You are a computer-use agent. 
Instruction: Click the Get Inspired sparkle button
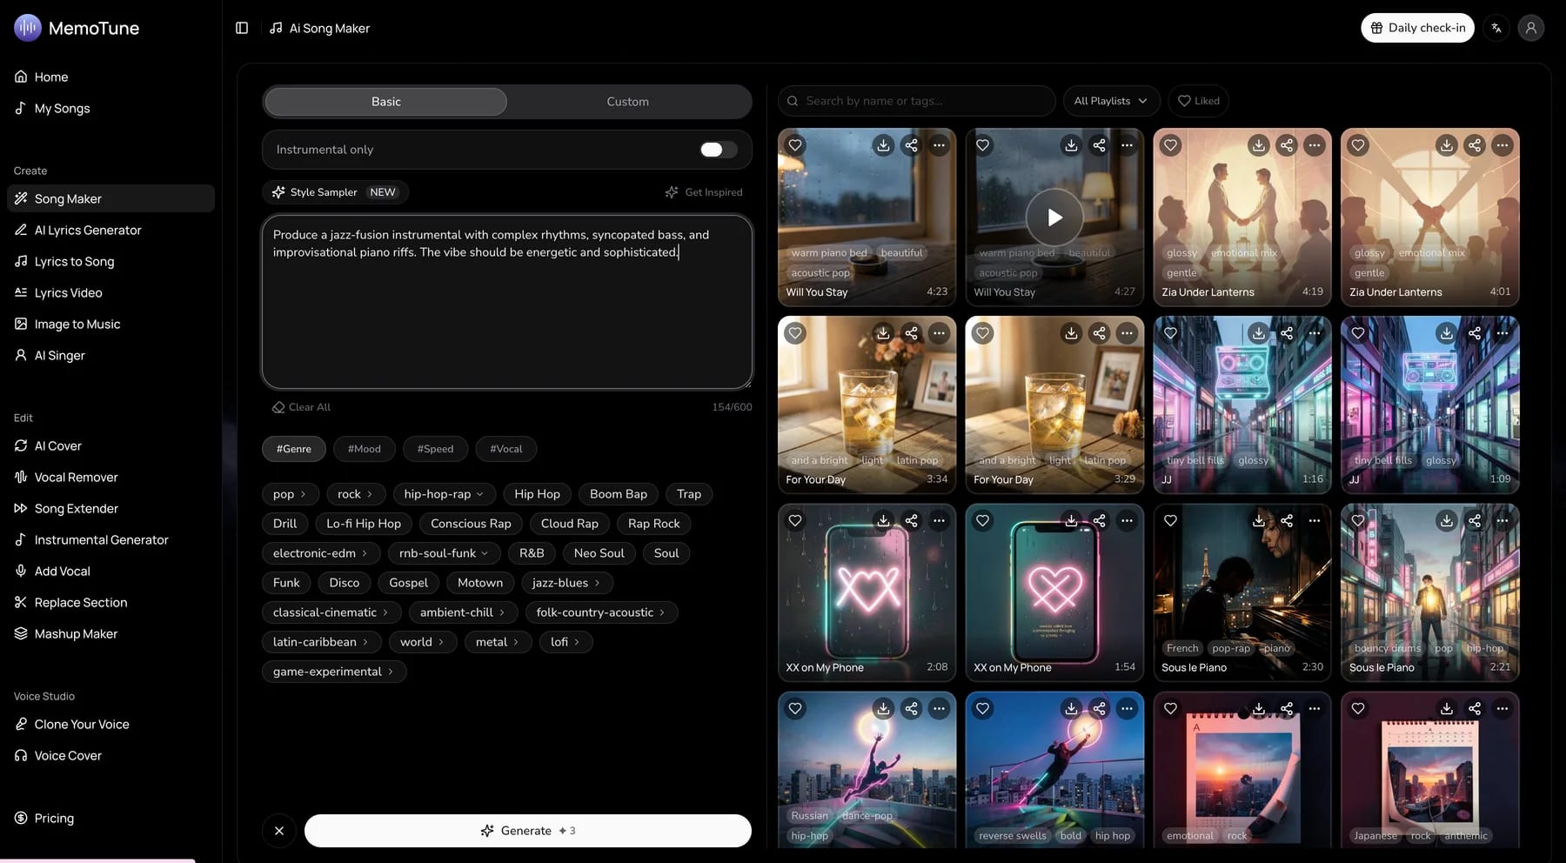tap(704, 192)
